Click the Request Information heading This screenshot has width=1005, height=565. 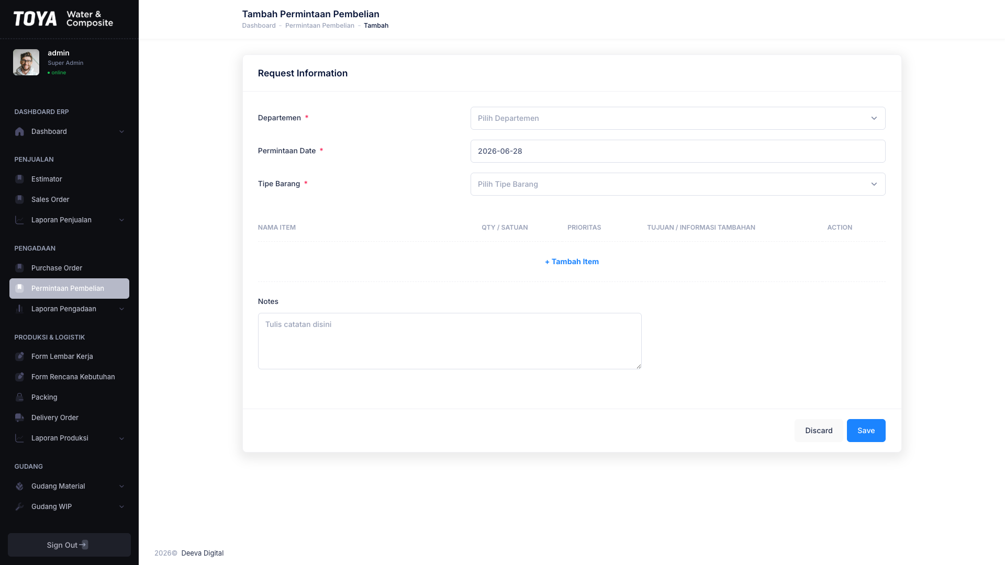point(303,73)
